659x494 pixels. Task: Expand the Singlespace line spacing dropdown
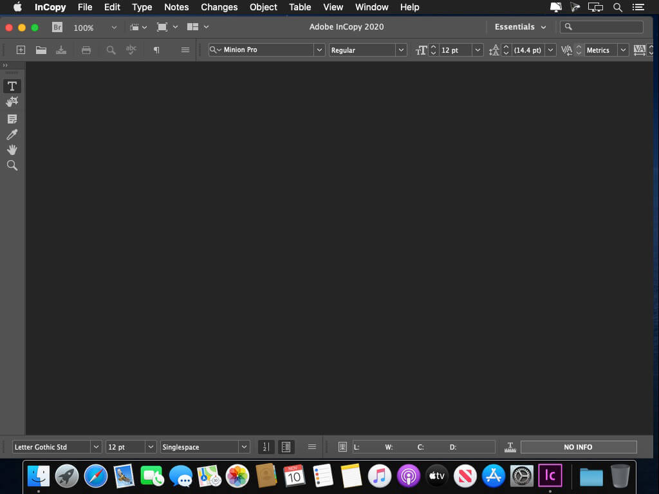coord(244,447)
